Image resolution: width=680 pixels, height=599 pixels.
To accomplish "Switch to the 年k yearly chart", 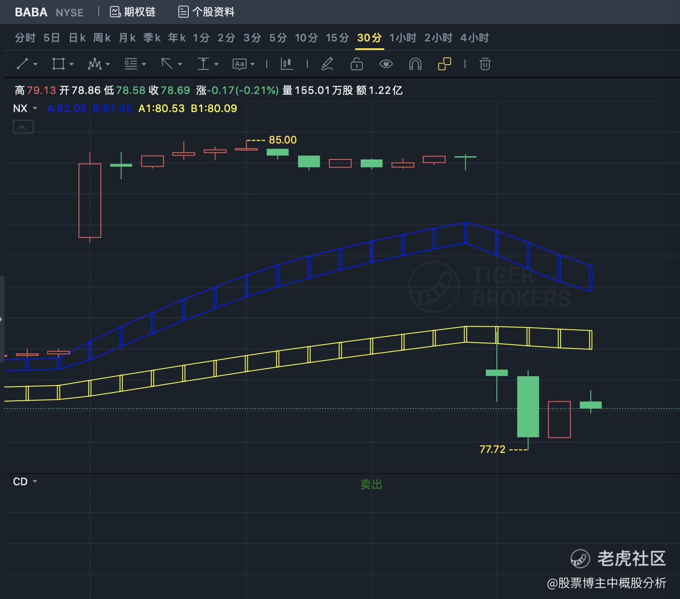I will [177, 38].
